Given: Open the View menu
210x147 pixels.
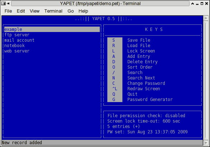Looking at the screenshot, I should (34, 11).
